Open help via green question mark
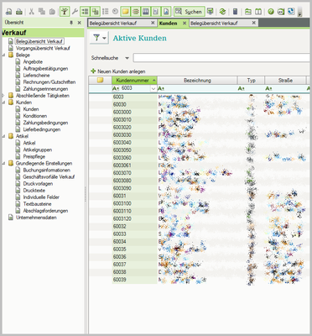Image resolution: width=312 pixels, height=336 pixels. pyautogui.click(x=271, y=12)
